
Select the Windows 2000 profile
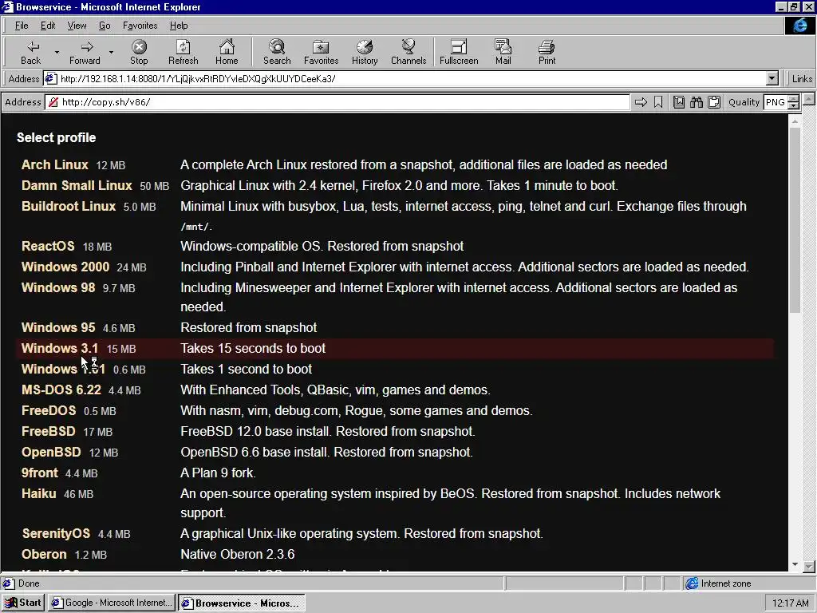[65, 267]
